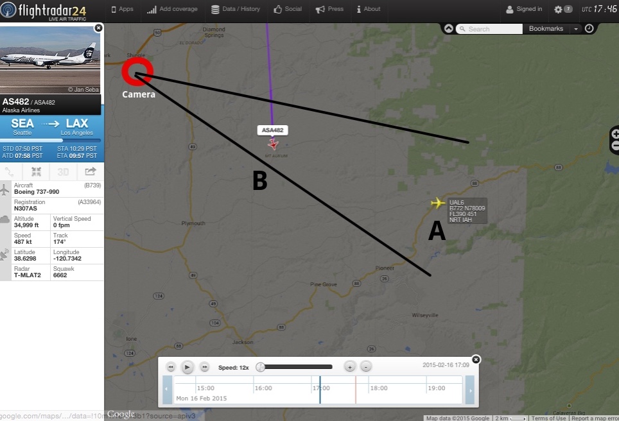Click the radar satellite dish icon
This screenshot has height=421, width=619.
click(4, 255)
